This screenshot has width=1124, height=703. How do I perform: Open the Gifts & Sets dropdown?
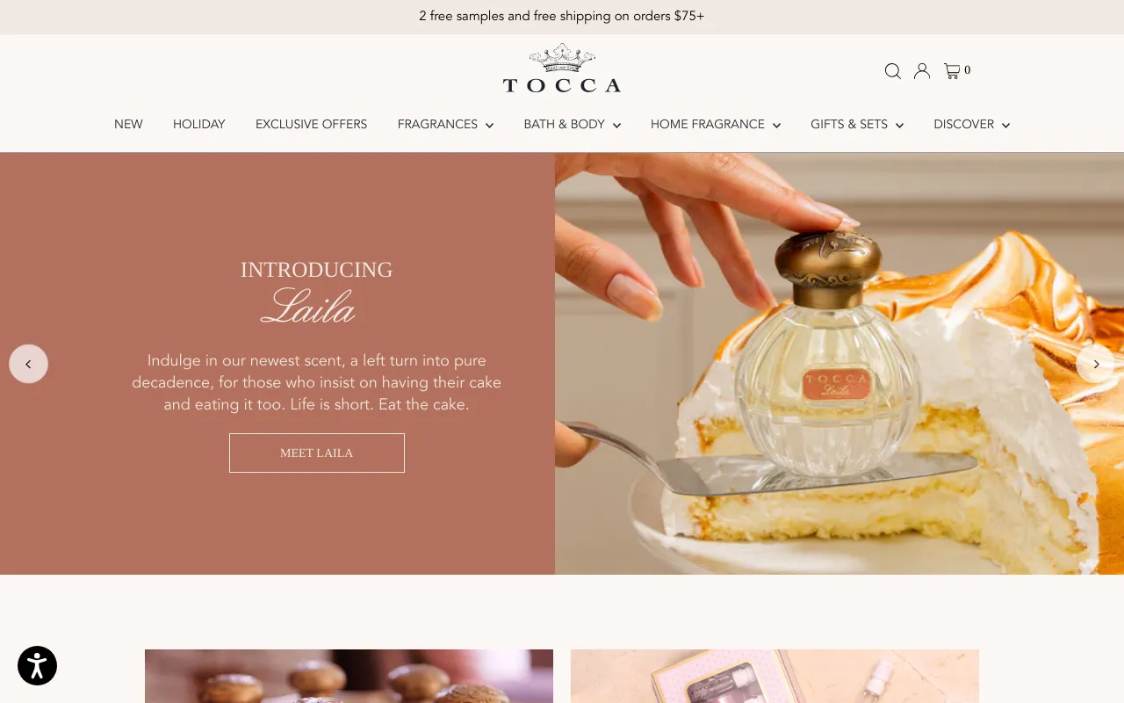click(x=857, y=125)
